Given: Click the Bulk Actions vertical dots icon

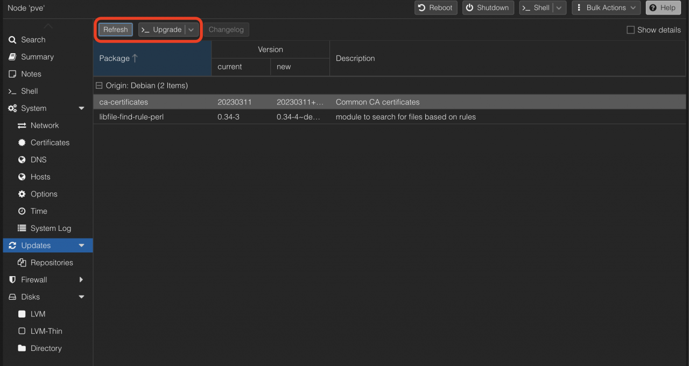Looking at the screenshot, I should (x=579, y=8).
